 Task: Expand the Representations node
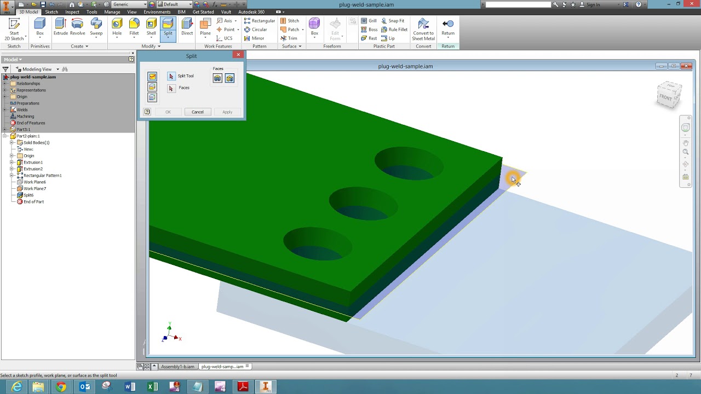[5, 90]
